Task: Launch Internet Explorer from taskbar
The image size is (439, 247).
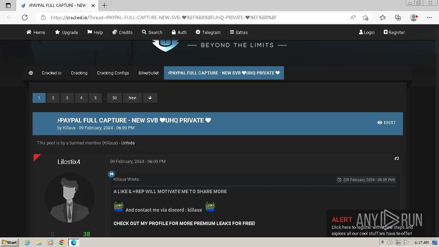Action: pos(27,243)
